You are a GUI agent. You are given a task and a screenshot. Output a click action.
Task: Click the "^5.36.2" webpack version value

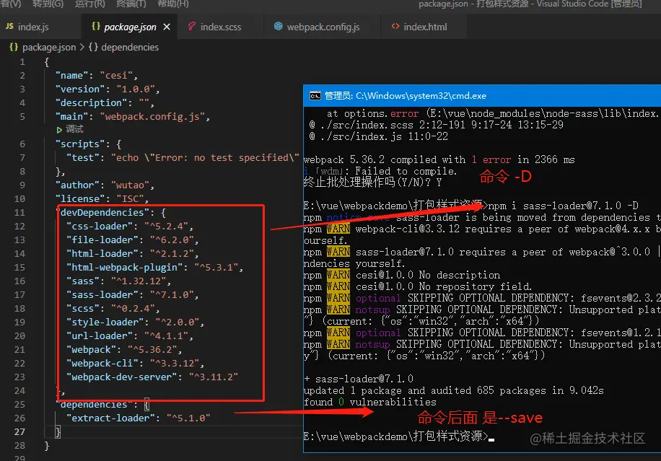click(152, 349)
